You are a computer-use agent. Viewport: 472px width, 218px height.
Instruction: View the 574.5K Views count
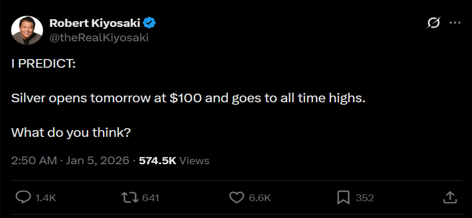pos(174,160)
